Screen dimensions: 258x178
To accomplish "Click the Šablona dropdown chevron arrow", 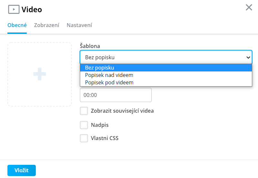I will pos(248,57).
